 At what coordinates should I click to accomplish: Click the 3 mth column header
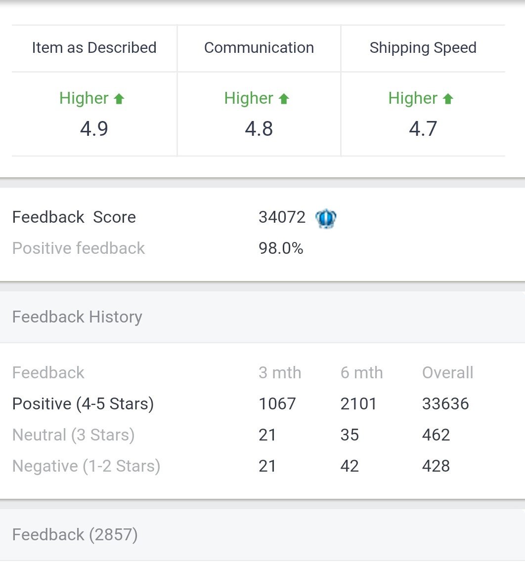click(280, 372)
